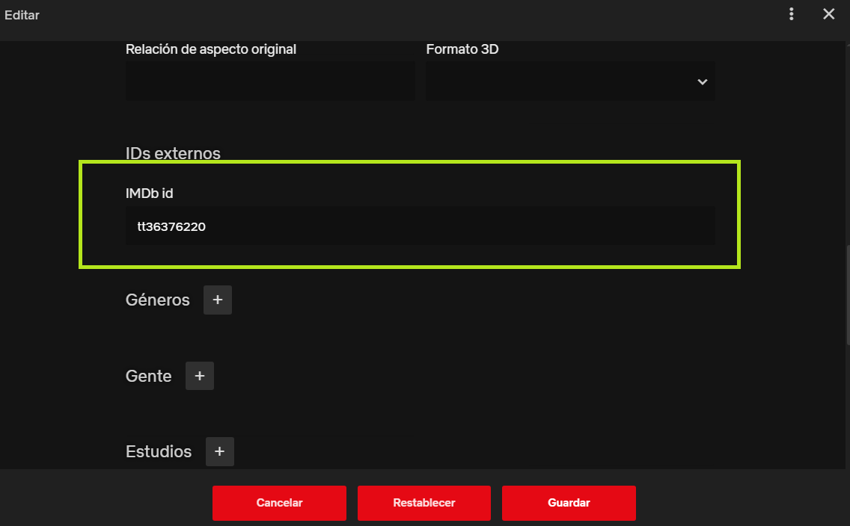Click the Estudios section heading
The width and height of the screenshot is (850, 526).
click(159, 452)
